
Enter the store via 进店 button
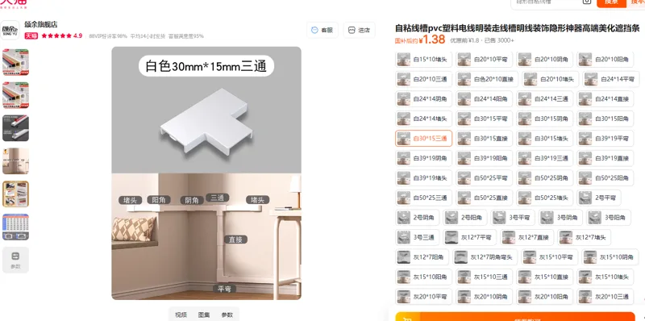[x=359, y=30]
